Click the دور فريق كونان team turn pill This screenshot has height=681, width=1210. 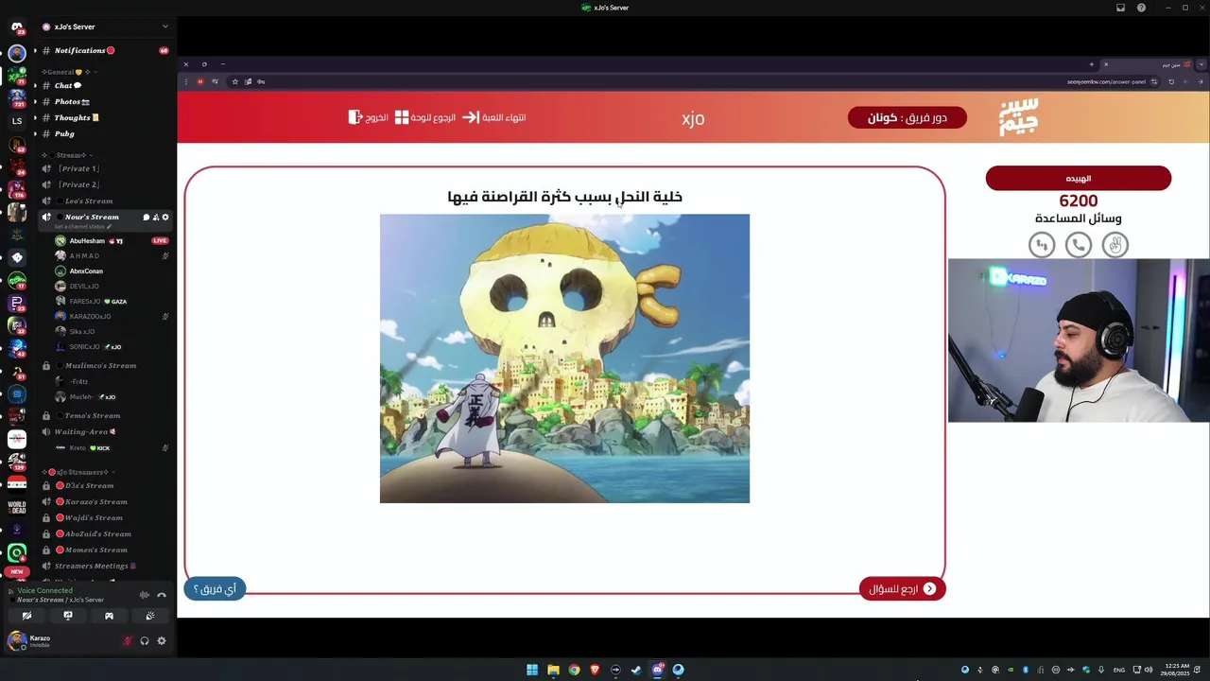coord(907,117)
